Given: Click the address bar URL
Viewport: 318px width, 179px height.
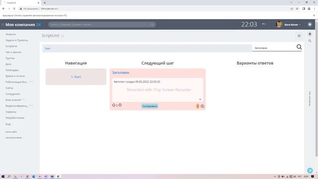Looking at the screenshot, I should point(50,9).
